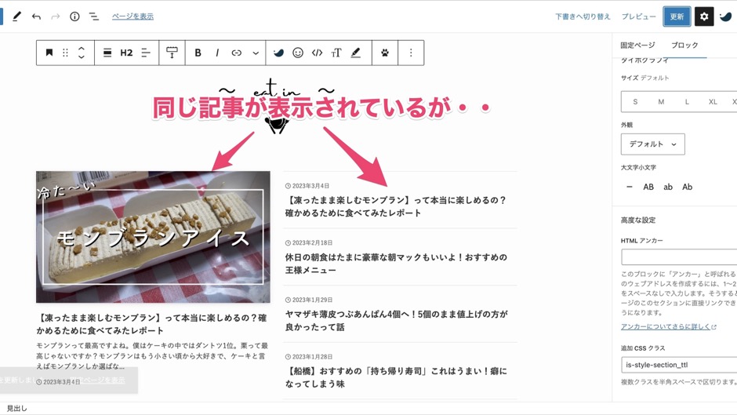Click the highlighter marker icon

356,53
